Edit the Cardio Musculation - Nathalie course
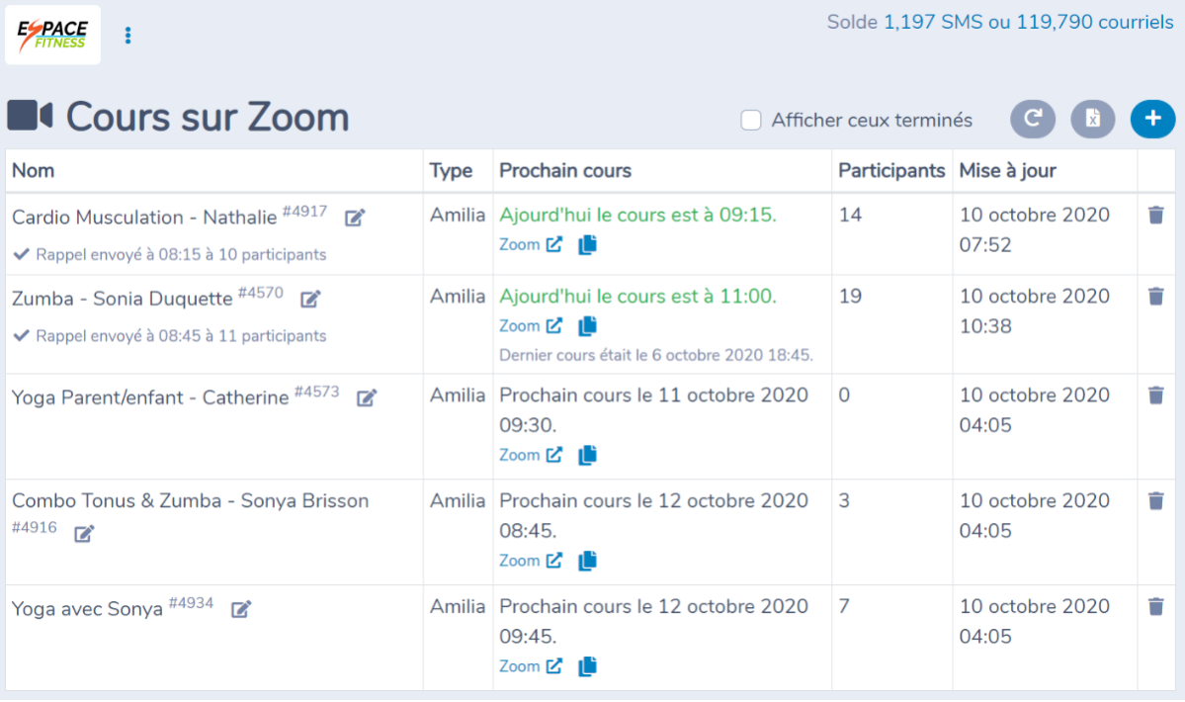The height and width of the screenshot is (702, 1185). [355, 219]
